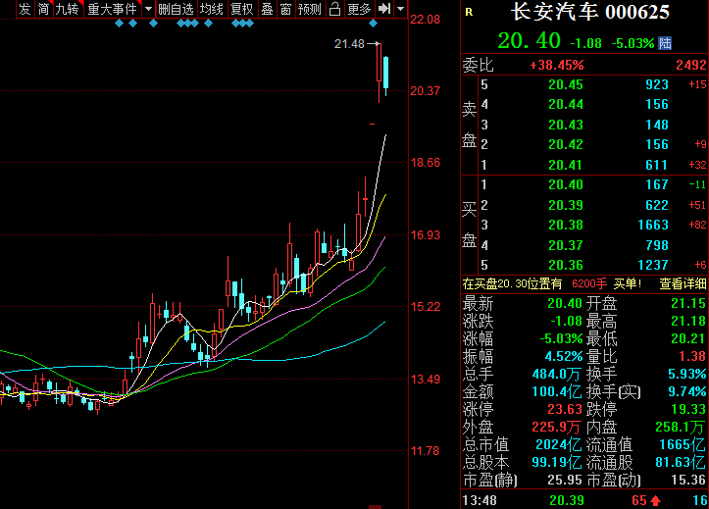709x509 pixels.
Task: Click 委比 +38.45% value
Action: pos(557,65)
